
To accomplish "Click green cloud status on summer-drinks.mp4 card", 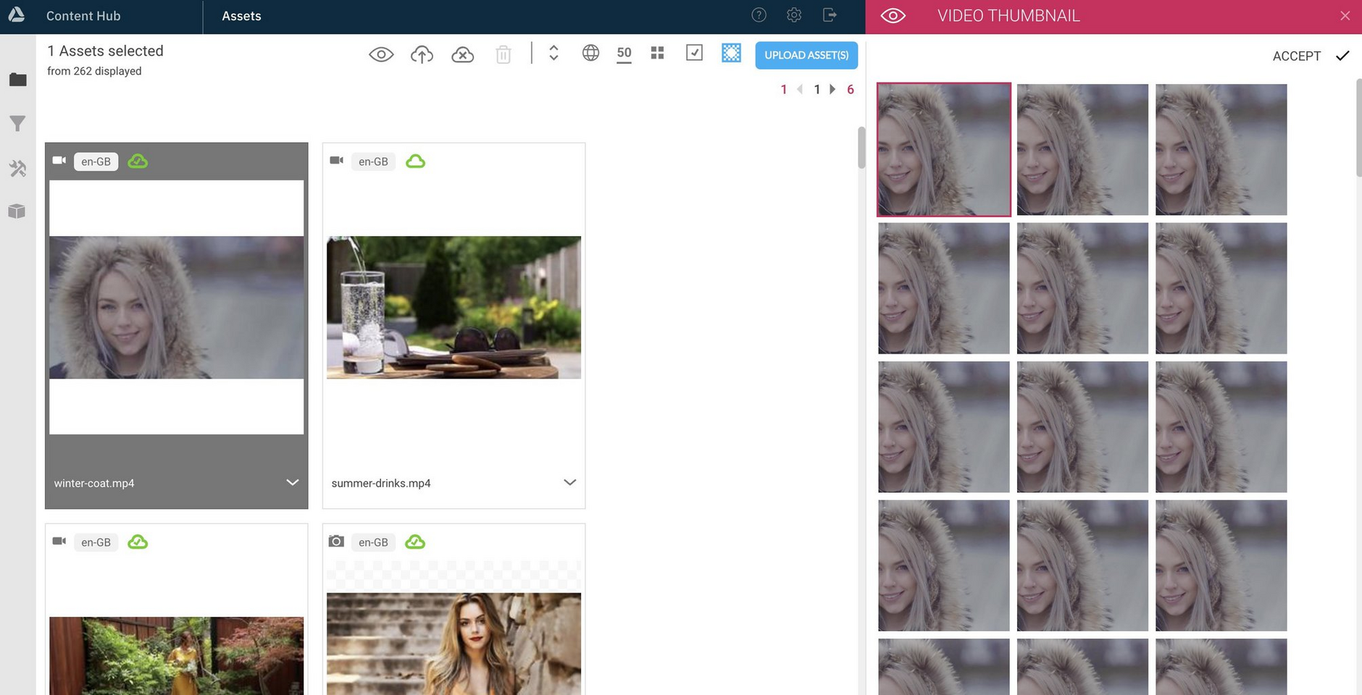I will tap(415, 161).
